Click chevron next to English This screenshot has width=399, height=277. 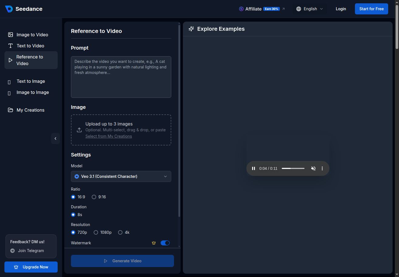[x=321, y=9]
